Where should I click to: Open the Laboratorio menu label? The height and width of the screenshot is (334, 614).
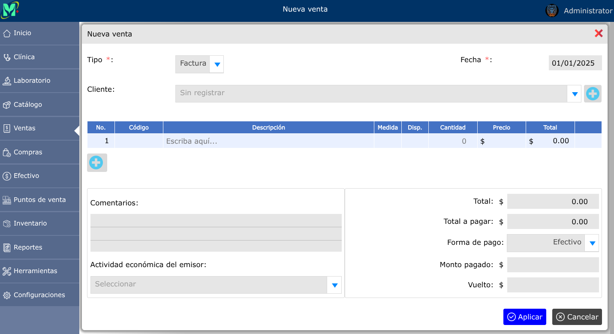click(32, 81)
